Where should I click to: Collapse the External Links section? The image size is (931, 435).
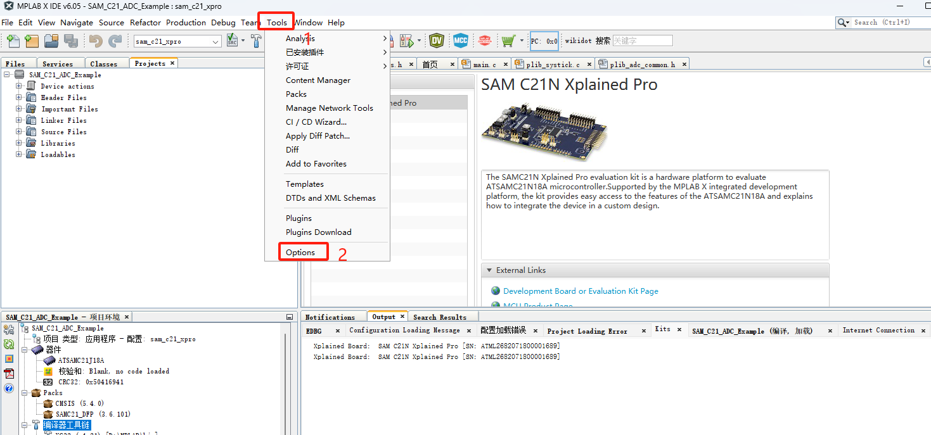(489, 270)
